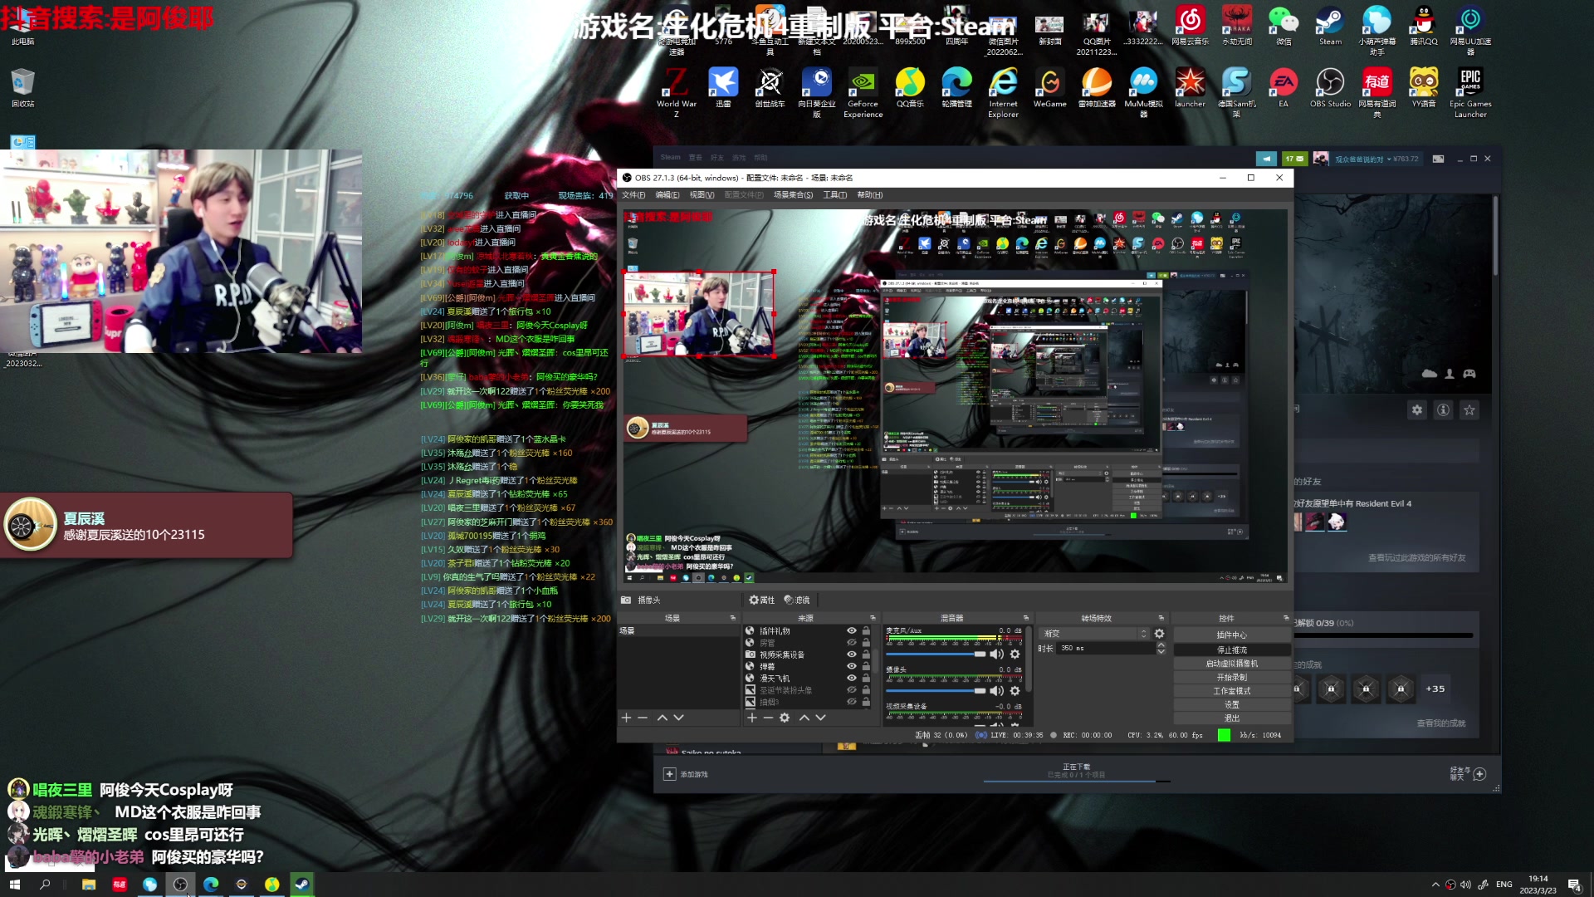Open 麦克风/Aux mixer settings gear
This screenshot has width=1594, height=897.
[x=1015, y=654]
